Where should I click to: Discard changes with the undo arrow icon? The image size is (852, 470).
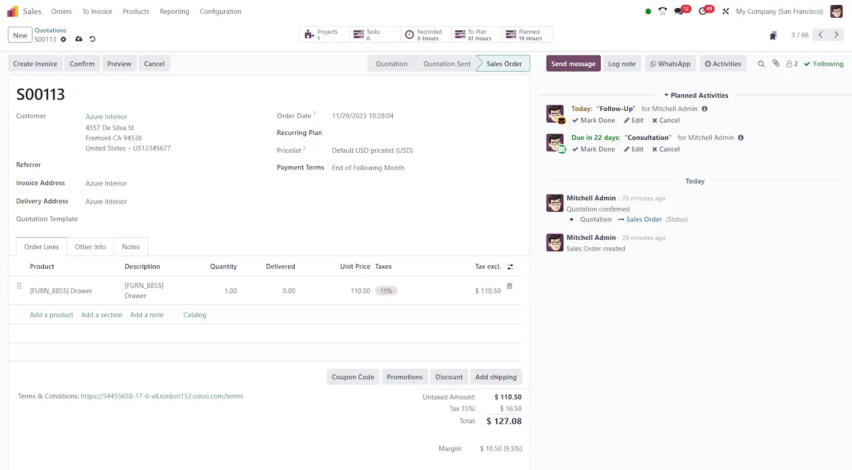[92, 39]
